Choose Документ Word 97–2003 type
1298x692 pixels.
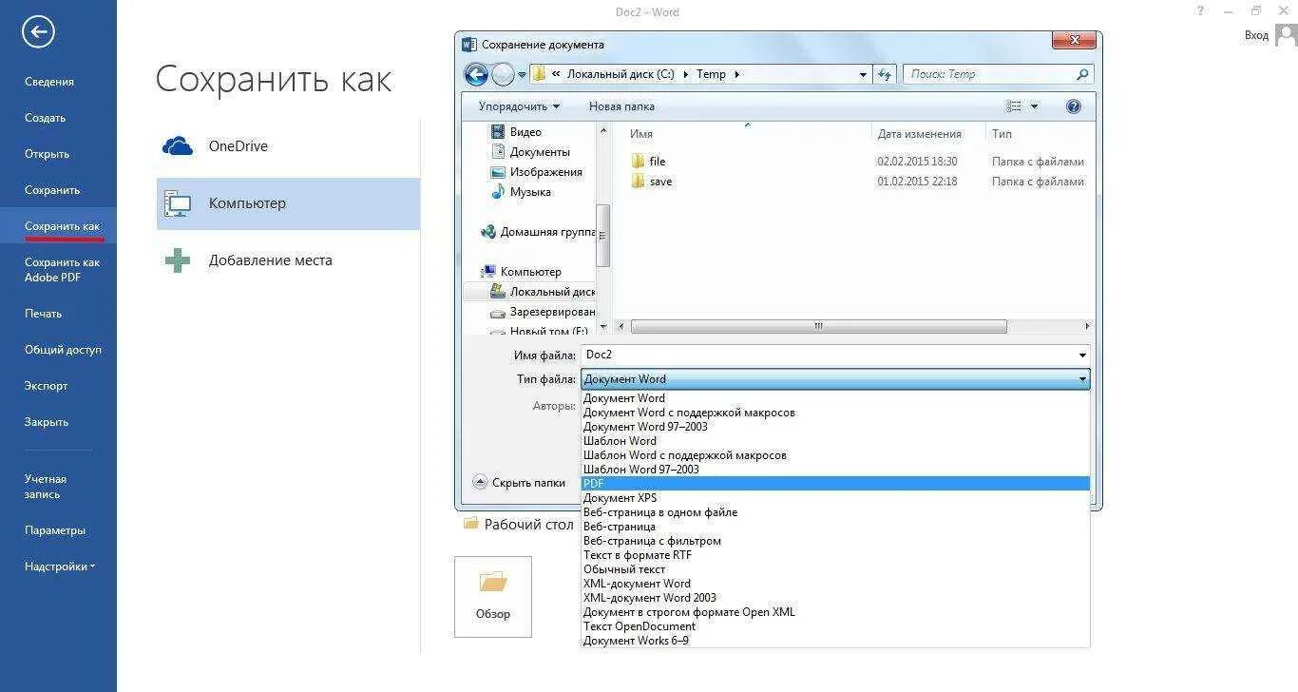click(x=835, y=427)
